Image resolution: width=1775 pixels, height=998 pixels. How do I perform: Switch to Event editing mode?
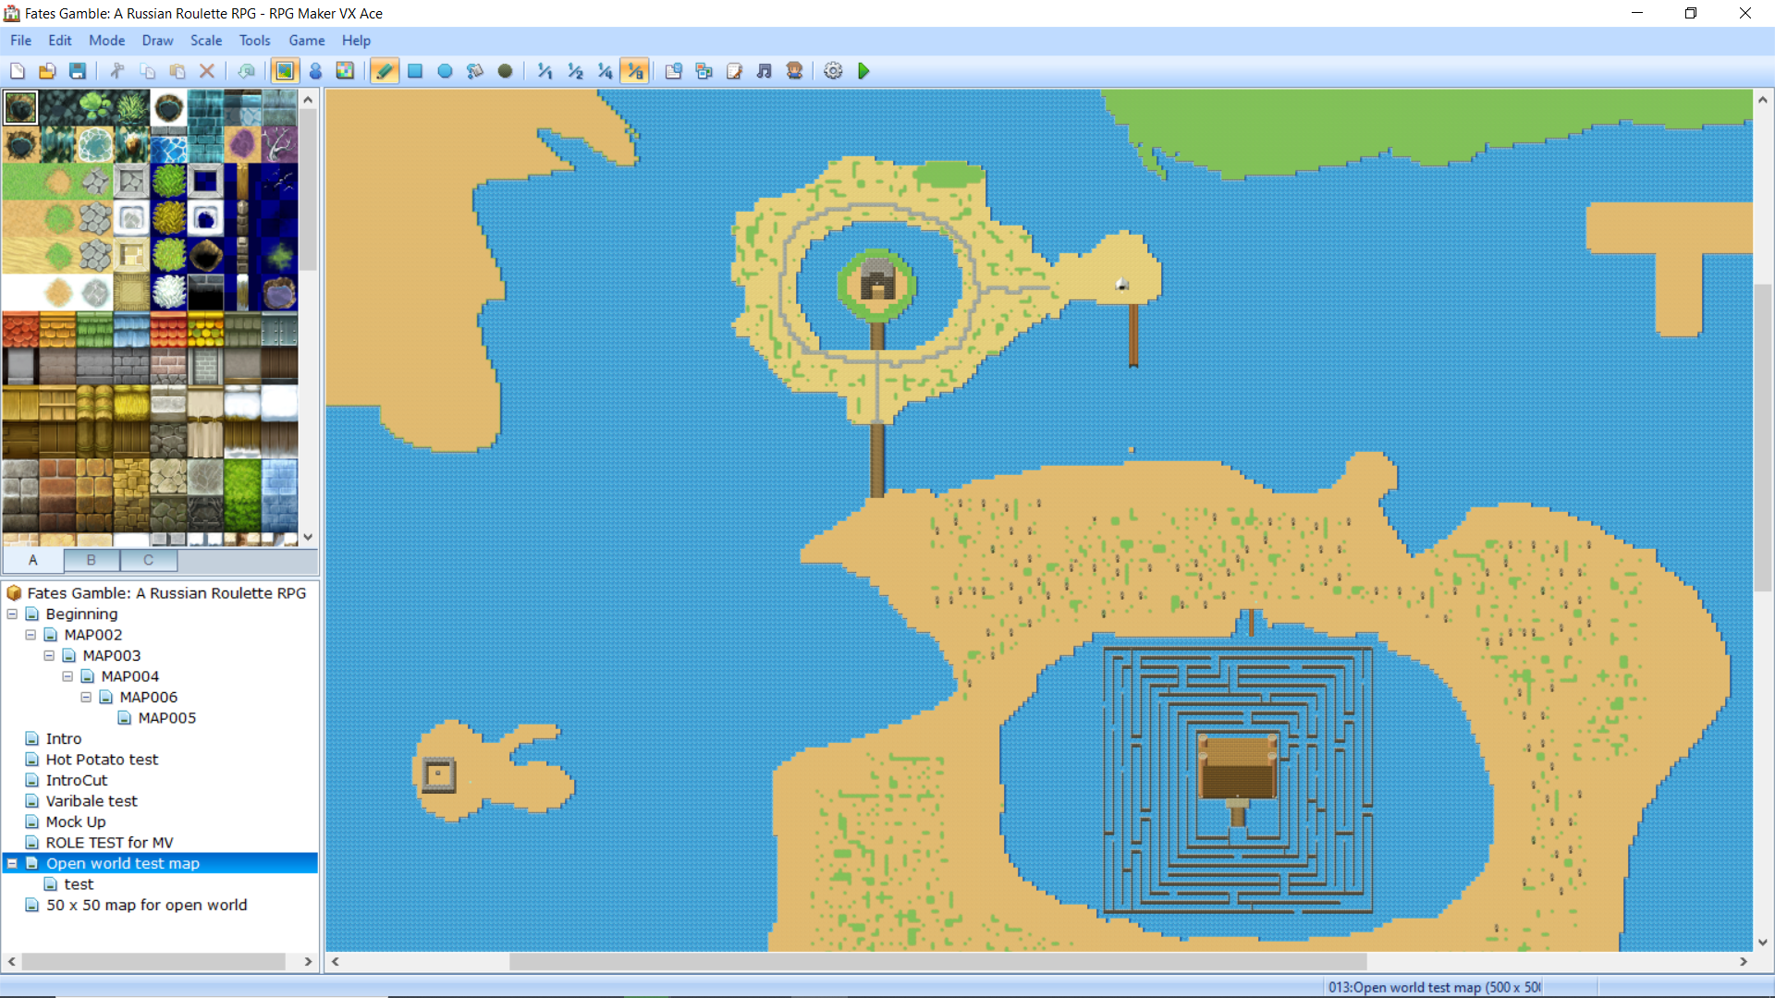point(315,71)
